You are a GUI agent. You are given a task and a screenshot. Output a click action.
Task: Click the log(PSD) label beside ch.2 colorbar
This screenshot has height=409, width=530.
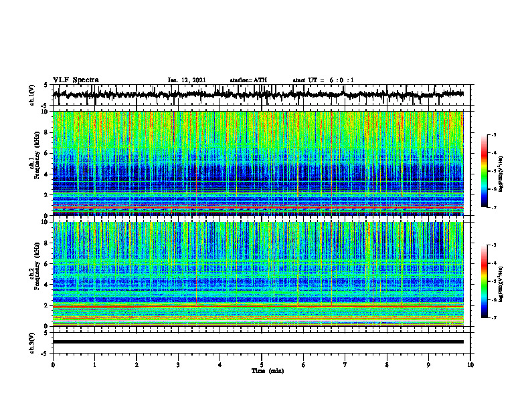501,284
